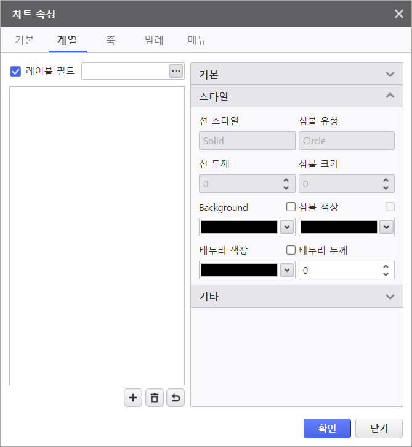The image size is (412, 447).
Task: Close the 차트 속성 dialog with X
Action: pos(398,14)
